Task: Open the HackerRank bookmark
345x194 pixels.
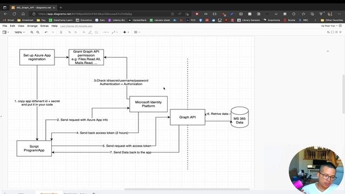Action: point(137,20)
